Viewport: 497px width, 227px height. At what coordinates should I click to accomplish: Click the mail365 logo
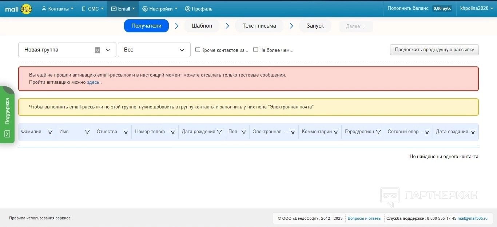(19, 9)
